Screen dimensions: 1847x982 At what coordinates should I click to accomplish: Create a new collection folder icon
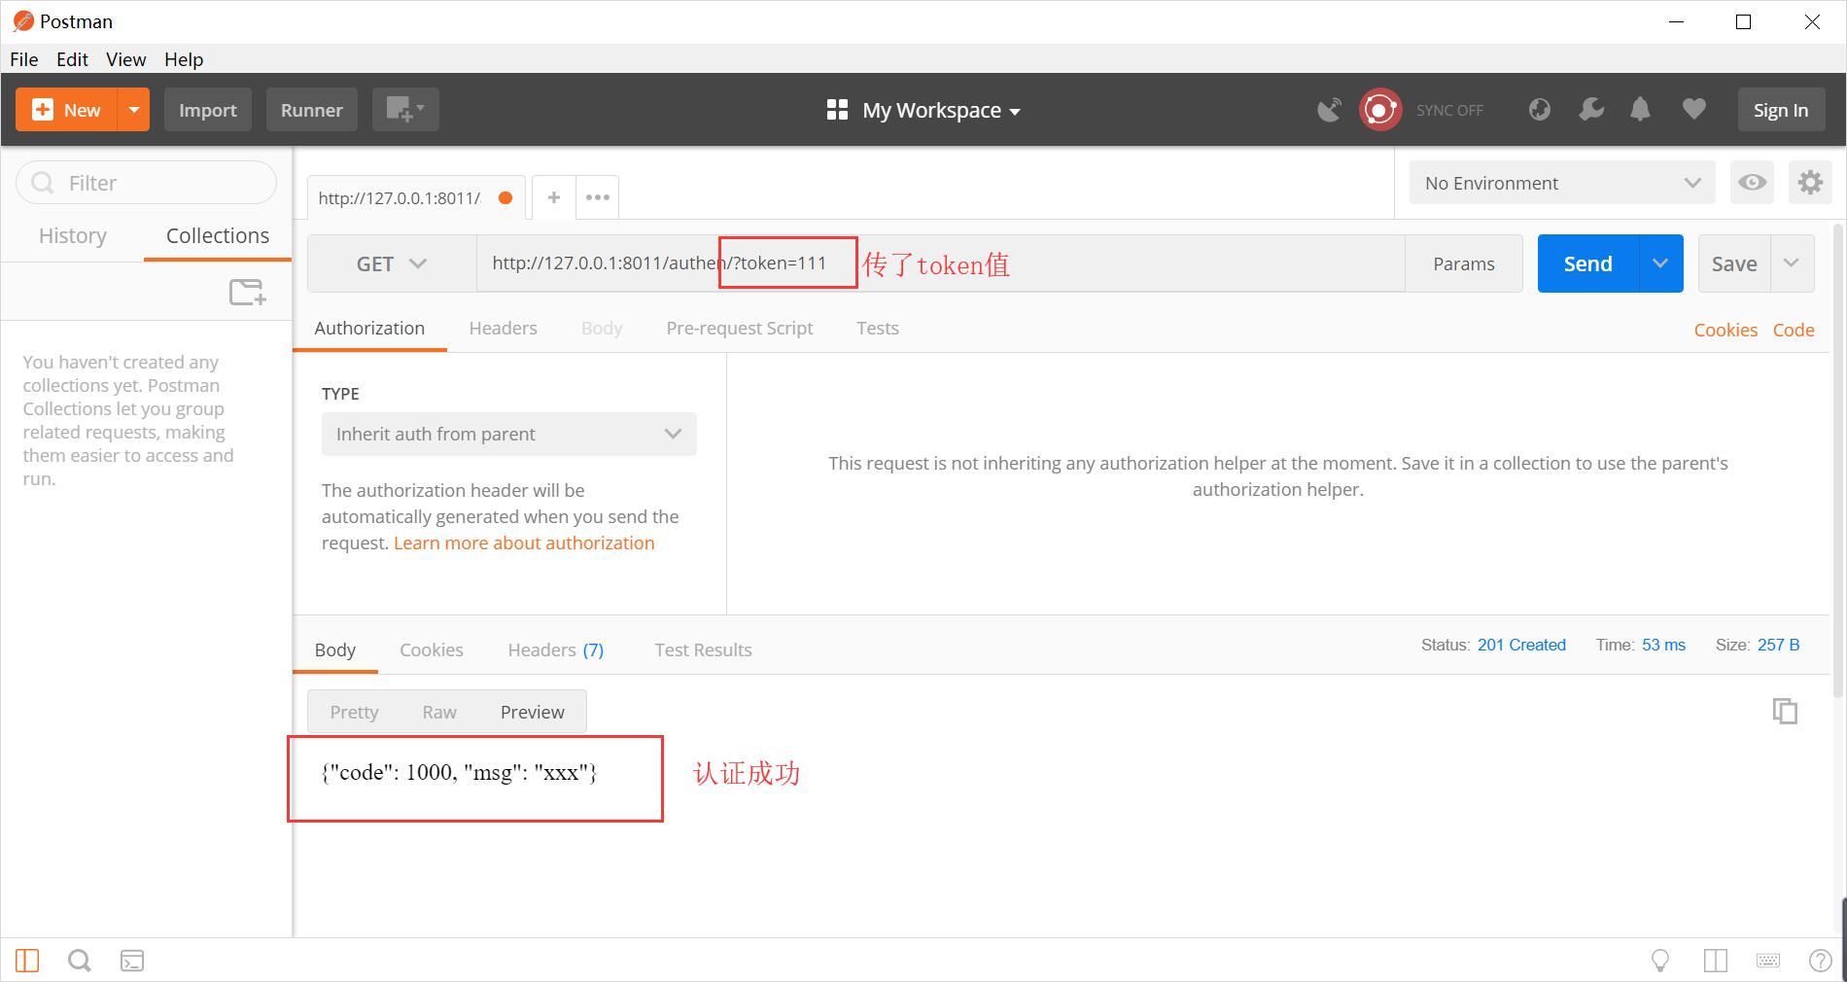pyautogui.click(x=248, y=292)
